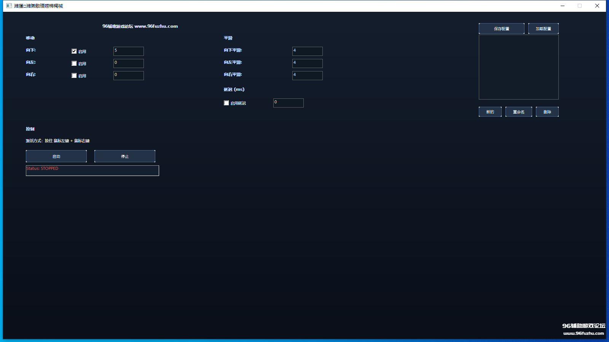Click the 向下 value field showing 5

pyautogui.click(x=129, y=51)
